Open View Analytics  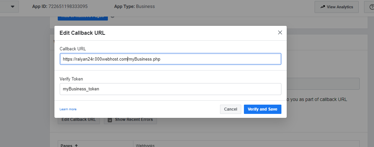coord(337,7)
